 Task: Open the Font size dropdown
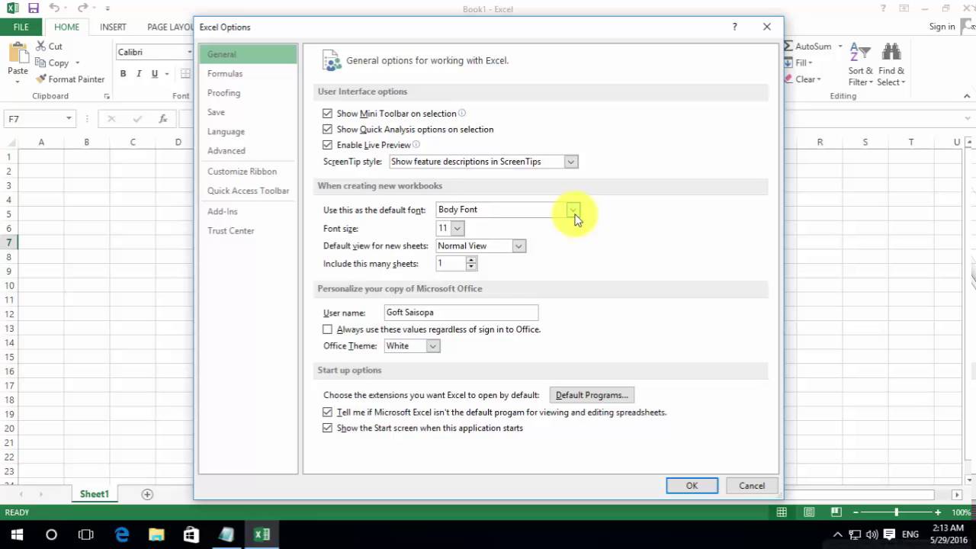point(457,228)
